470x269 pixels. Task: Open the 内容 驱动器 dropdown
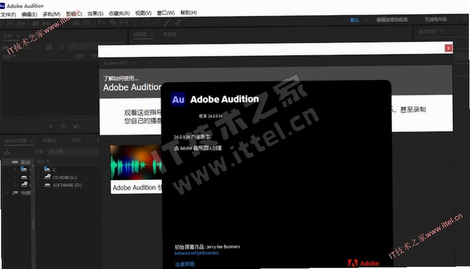point(73,152)
